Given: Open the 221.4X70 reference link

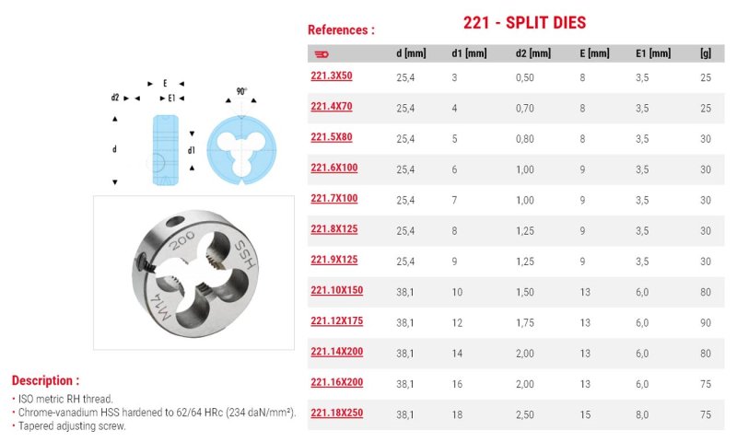Looking at the screenshot, I should tap(332, 106).
